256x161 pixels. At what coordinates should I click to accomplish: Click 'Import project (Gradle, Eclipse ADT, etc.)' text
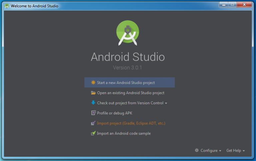(x=131, y=123)
